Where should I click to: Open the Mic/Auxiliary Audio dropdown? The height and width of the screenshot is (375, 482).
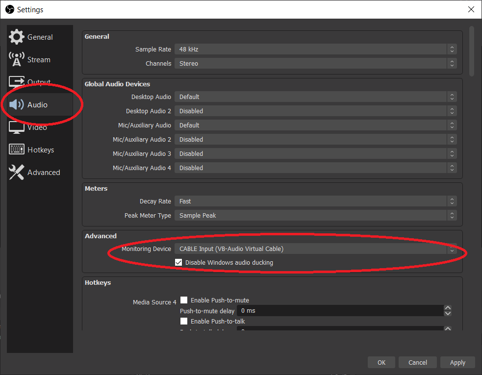(315, 125)
